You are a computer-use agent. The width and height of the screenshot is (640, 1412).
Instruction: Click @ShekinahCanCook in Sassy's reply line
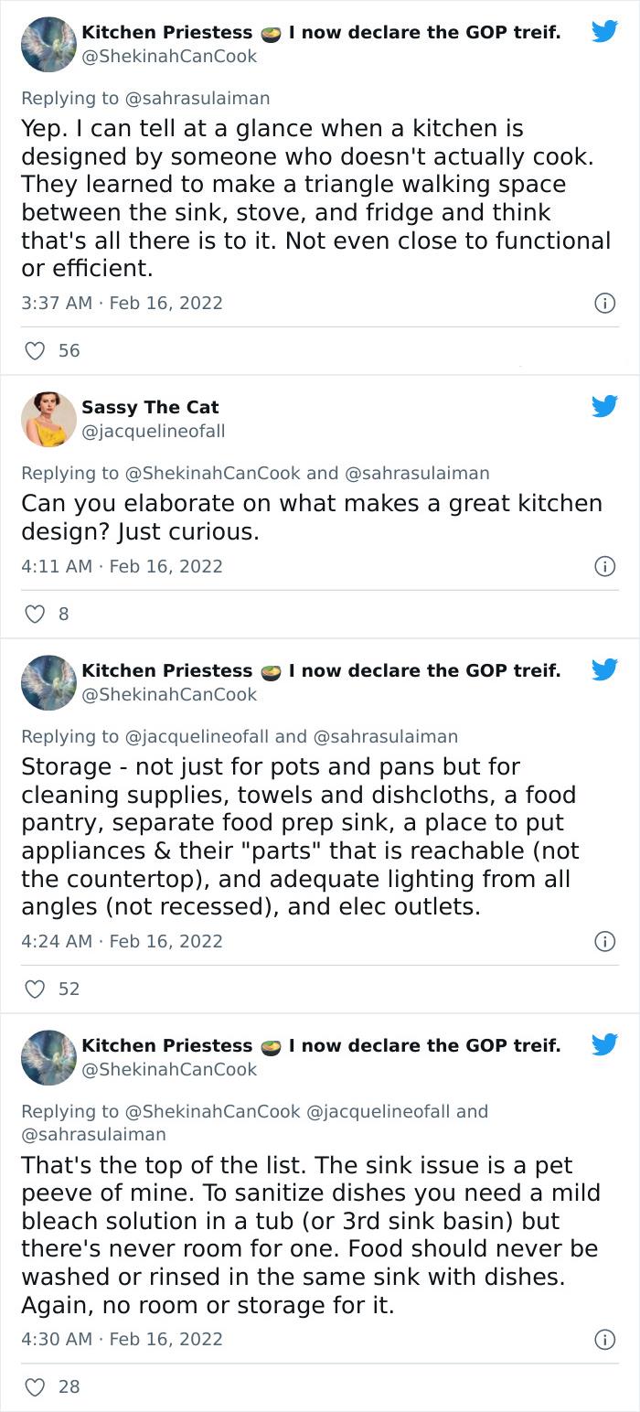[212, 473]
